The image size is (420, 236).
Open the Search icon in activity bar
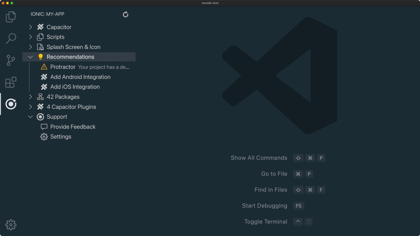pos(11,39)
